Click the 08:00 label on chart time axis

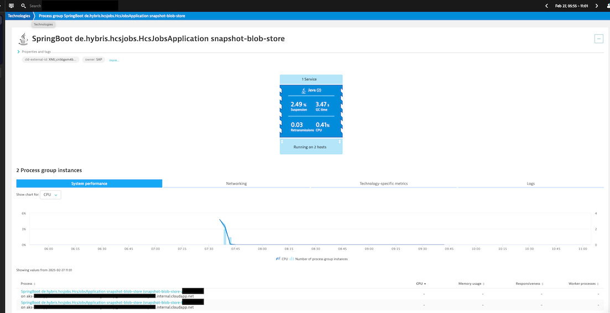click(262, 249)
